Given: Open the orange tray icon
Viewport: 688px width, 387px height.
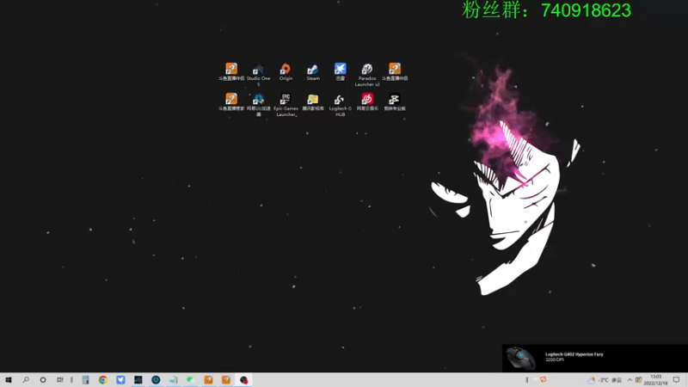Looking at the screenshot, I should (x=544, y=379).
